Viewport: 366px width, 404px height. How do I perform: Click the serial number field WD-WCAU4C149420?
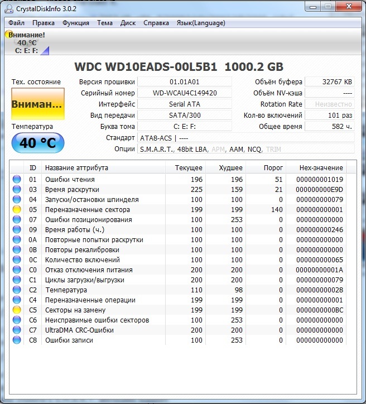tap(185, 93)
